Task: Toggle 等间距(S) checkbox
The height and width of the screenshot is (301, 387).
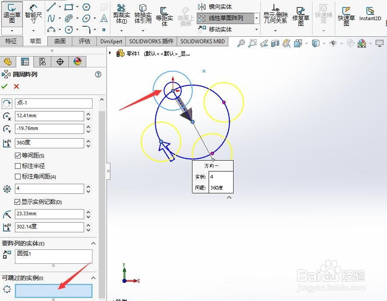Action: [18, 155]
